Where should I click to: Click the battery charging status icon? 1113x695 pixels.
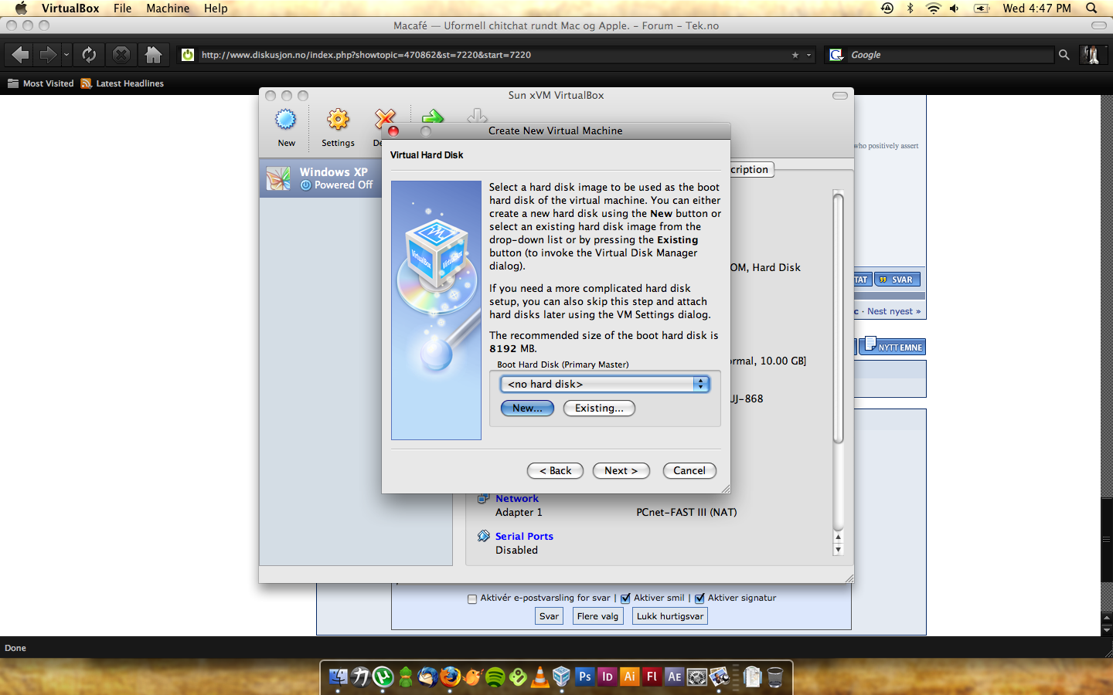click(982, 8)
